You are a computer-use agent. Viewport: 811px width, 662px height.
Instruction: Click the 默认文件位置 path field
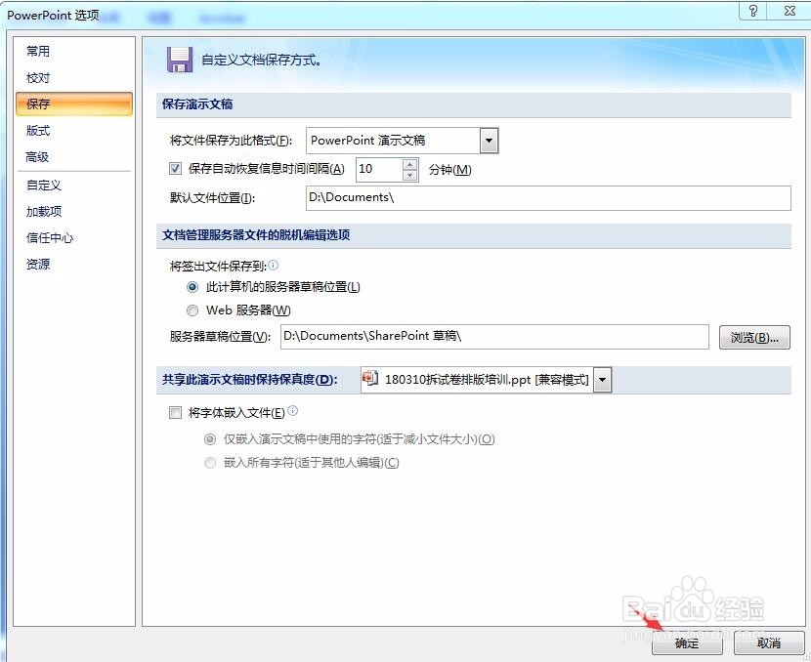(548, 198)
